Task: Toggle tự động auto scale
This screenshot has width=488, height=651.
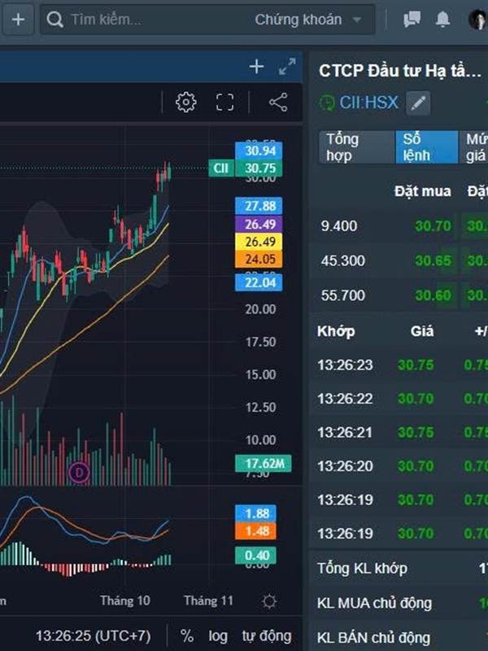Action: (267, 636)
